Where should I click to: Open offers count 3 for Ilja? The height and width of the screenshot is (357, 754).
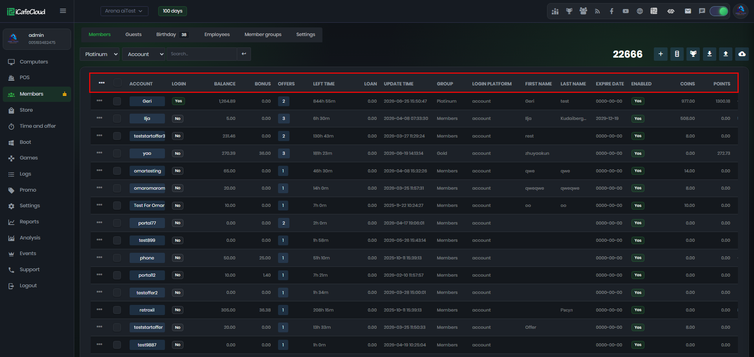point(284,118)
